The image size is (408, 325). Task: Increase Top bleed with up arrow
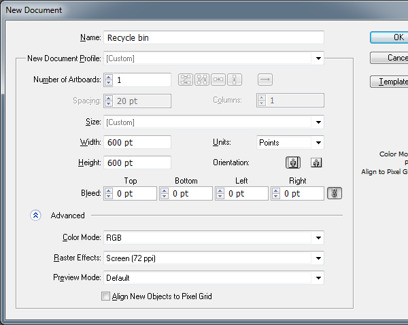point(109,190)
